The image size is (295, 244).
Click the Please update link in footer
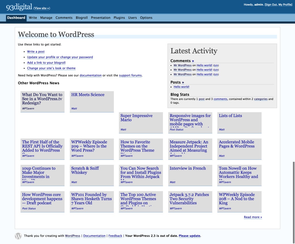point(190,236)
